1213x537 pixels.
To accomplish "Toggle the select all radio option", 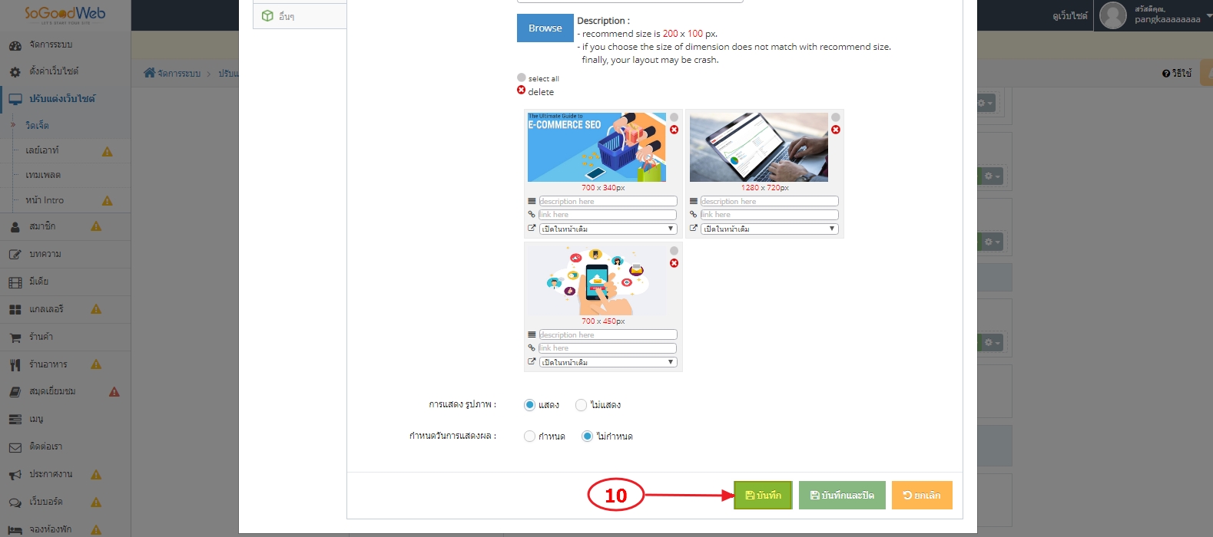I will point(522,77).
